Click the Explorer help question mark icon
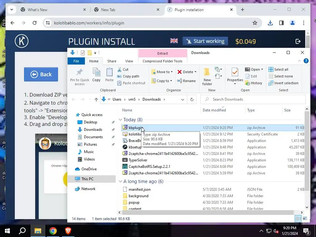 [306, 61]
